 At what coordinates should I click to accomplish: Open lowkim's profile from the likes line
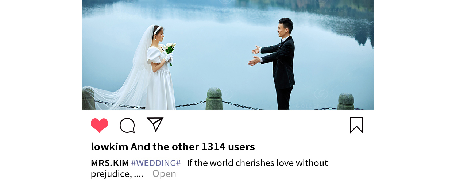pos(109,147)
